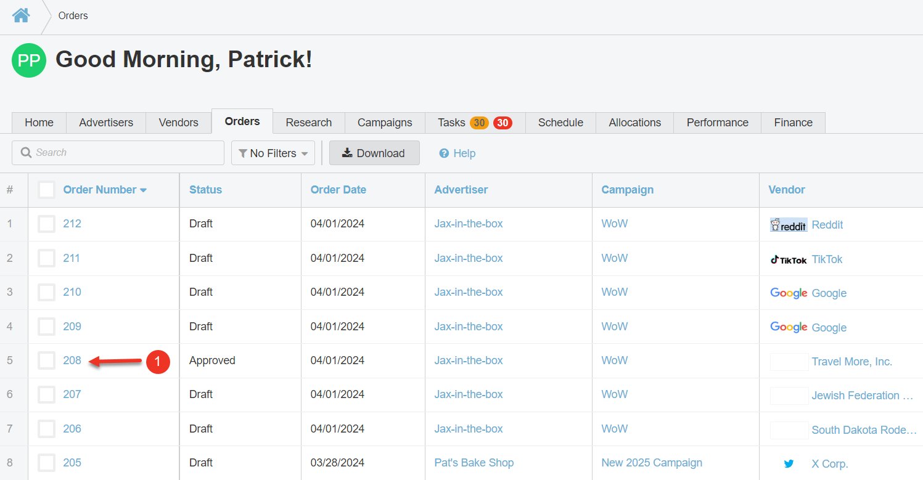Click the search magnifier icon

tap(25, 152)
